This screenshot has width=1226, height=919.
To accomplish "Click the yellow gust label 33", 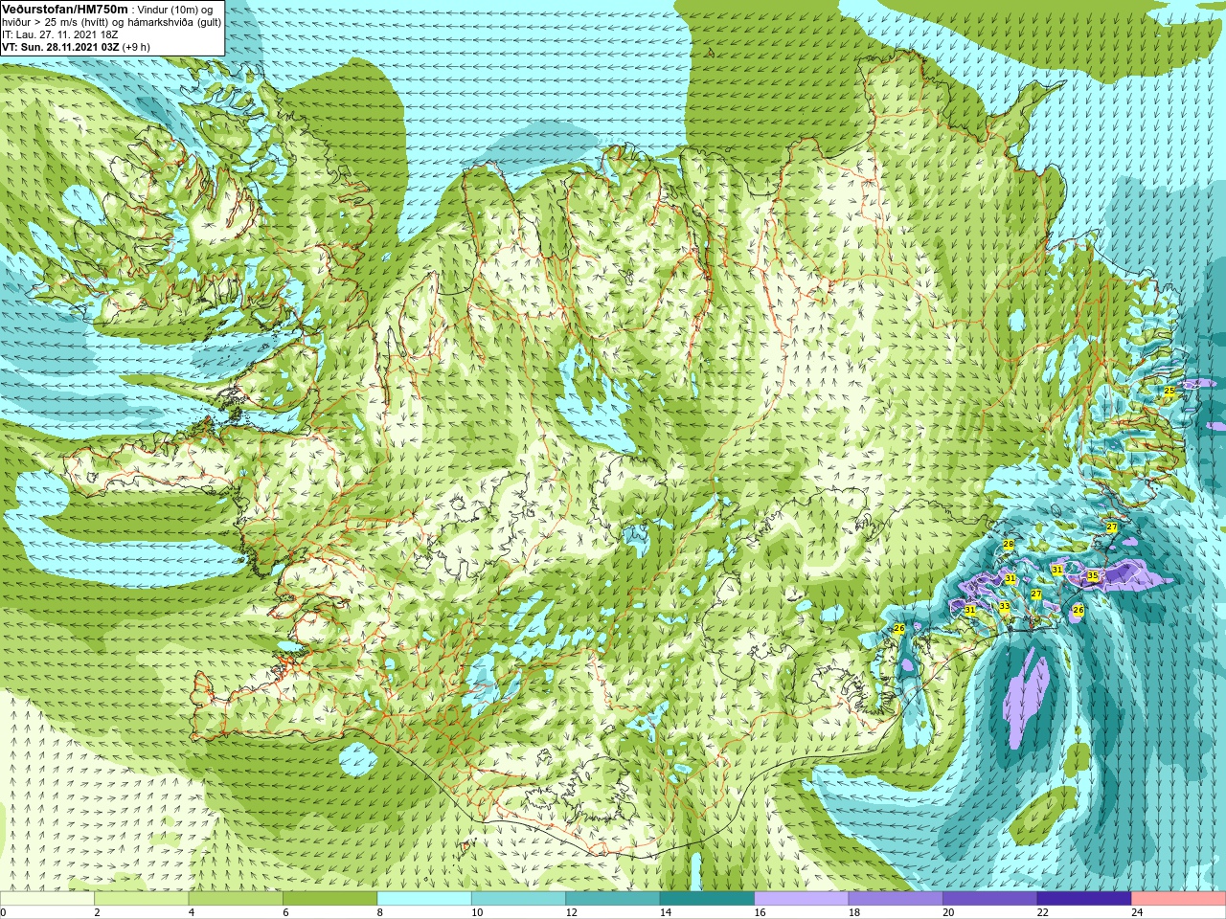I will pos(1004,607).
